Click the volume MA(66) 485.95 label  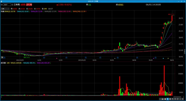coord(29,63)
